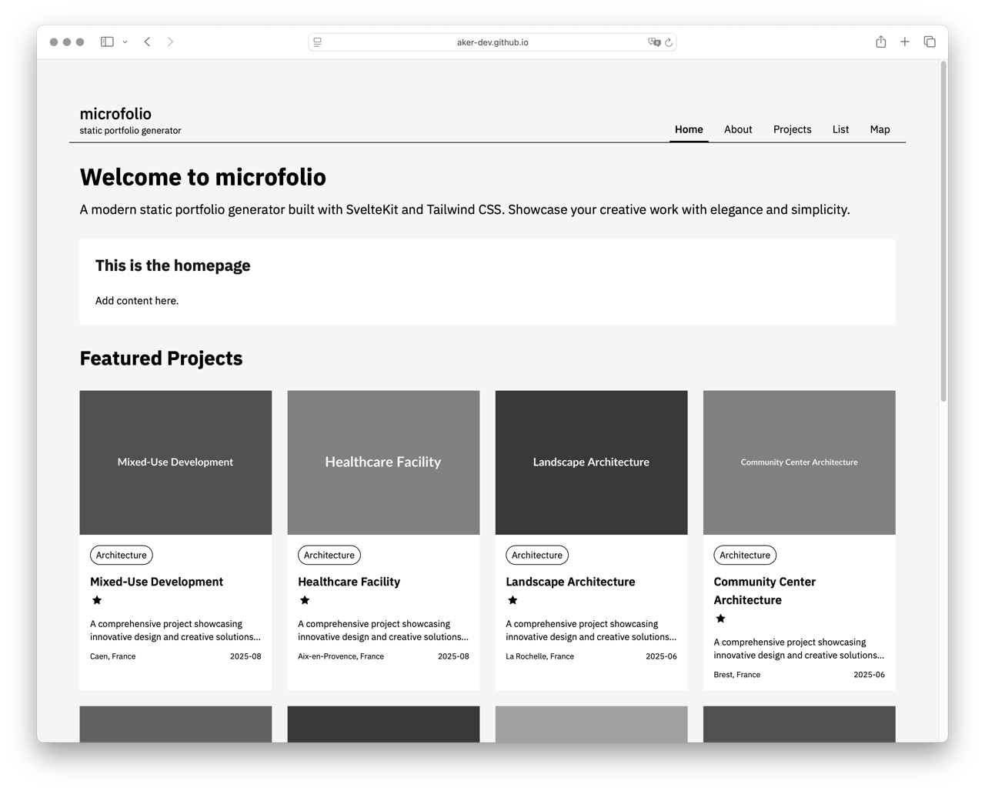Reload the page with the refresh icon
The image size is (985, 791).
669,42
